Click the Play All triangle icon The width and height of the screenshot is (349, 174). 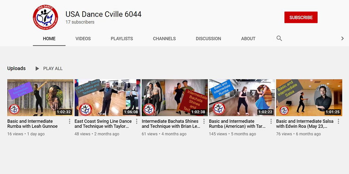(37, 69)
